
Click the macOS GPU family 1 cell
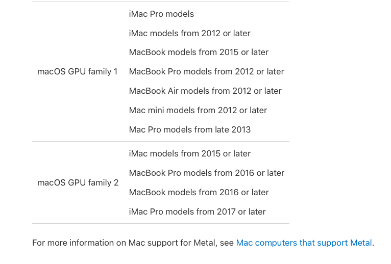pos(77,72)
